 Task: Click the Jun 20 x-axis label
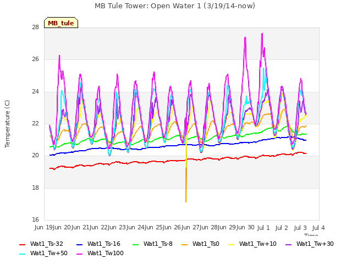point(62,228)
